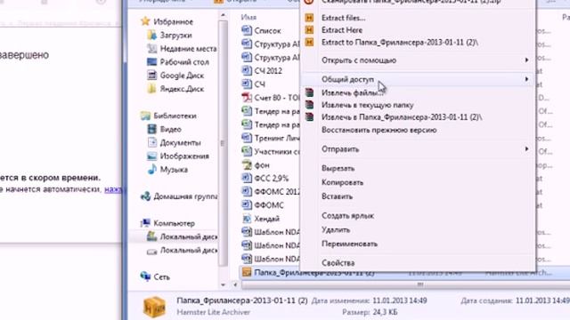Image resolution: width=570 pixels, height=320 pixels.
Task: Open the Избранное favorites star icon
Action: [x=145, y=21]
